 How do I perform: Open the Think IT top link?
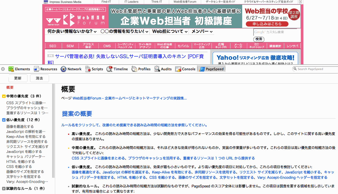click(157, 2)
